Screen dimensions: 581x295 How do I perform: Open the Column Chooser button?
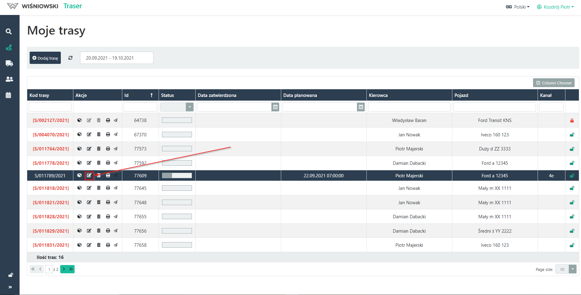tap(553, 83)
